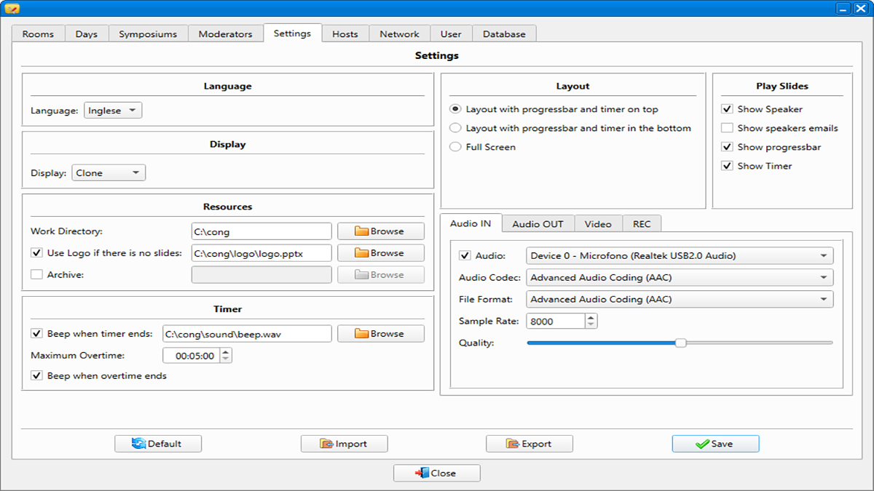Click the Default button text
Image resolution: width=874 pixels, height=491 pixels.
click(165, 444)
